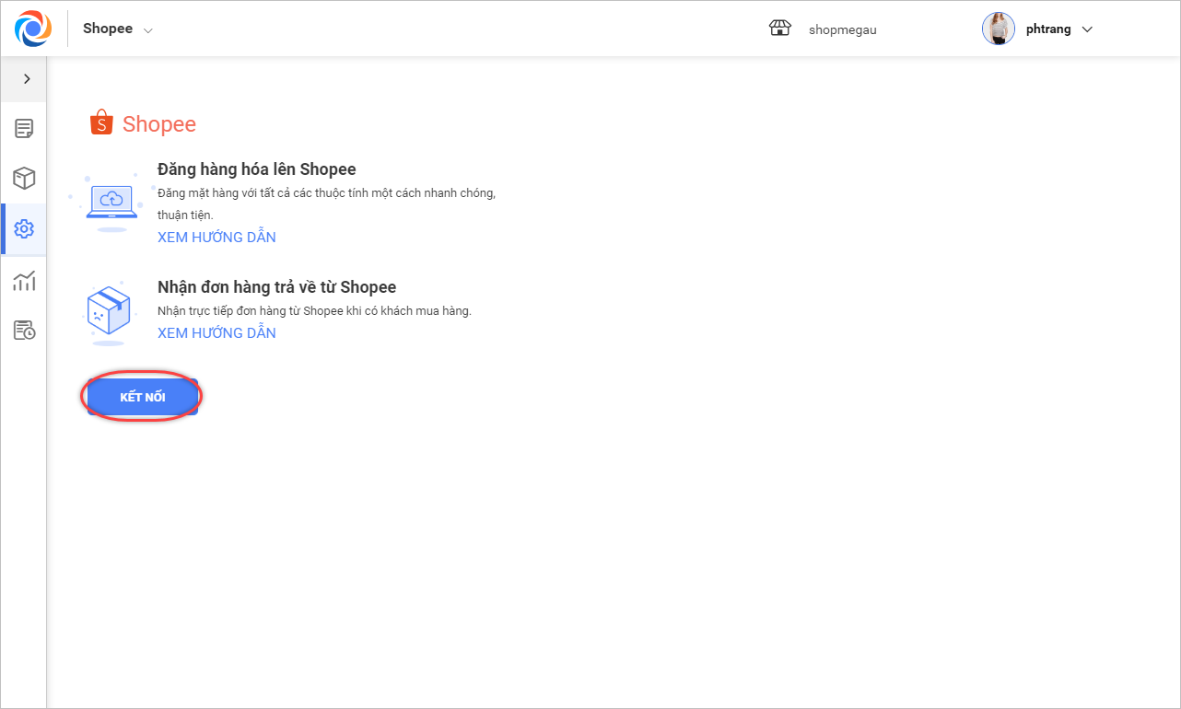The height and width of the screenshot is (709, 1181).
Task: Open the products box sidebar icon
Action: click(x=24, y=178)
